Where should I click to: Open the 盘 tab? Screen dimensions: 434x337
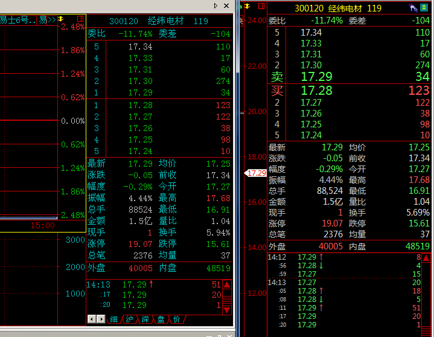tap(161, 319)
